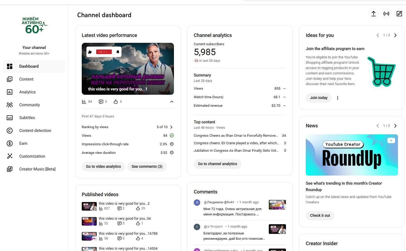
Task: Click the Go to channel analytics button
Action: click(x=217, y=164)
